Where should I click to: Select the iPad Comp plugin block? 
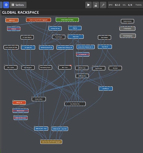coord(76,37)
